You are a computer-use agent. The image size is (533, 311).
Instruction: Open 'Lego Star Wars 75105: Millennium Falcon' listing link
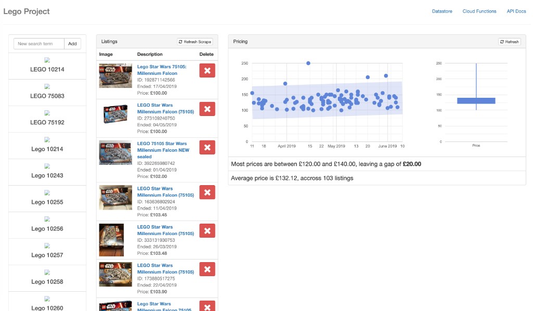coord(162,70)
